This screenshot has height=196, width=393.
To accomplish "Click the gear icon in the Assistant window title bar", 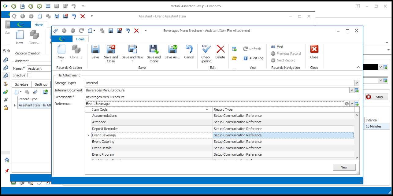I will tap(14, 16).
